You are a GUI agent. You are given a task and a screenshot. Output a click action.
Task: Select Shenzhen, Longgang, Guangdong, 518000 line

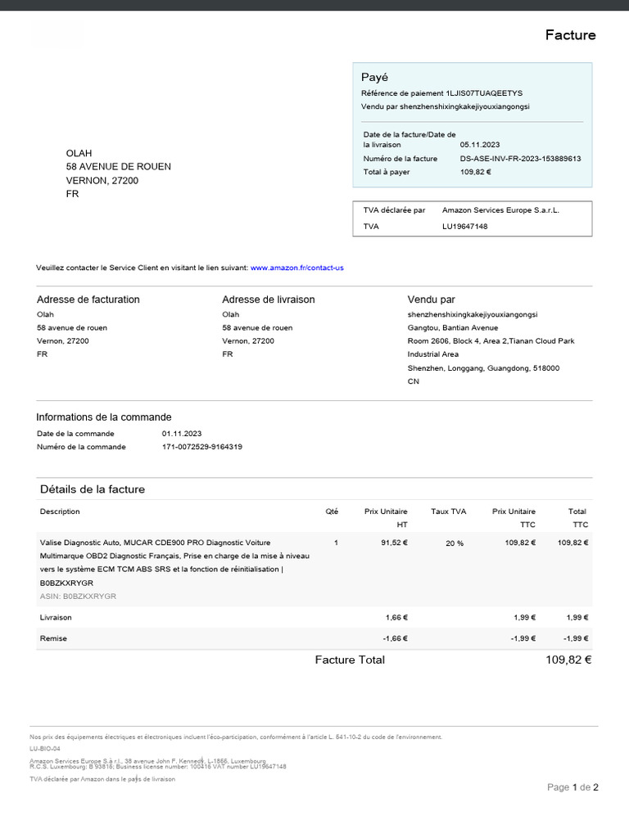tap(483, 368)
